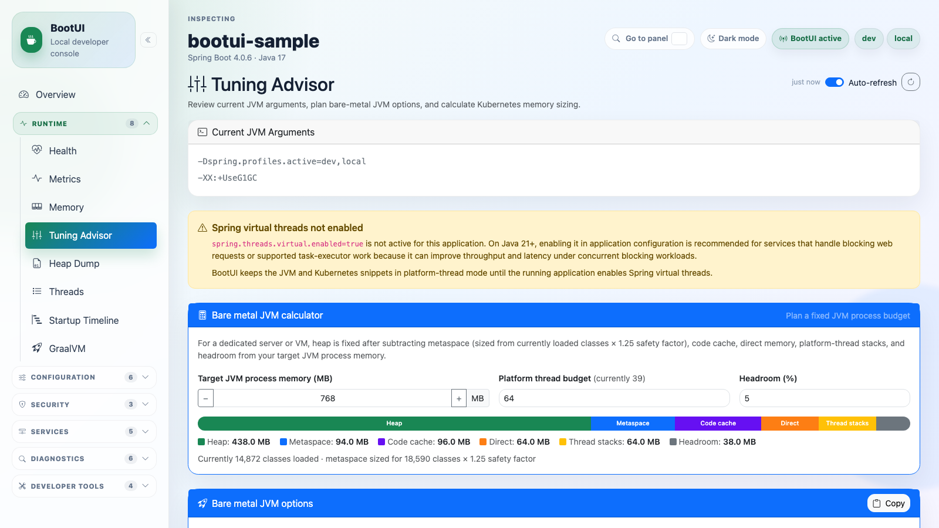This screenshot has height=528, width=939.
Task: Click the BootUI active status pill
Action: coord(810,39)
